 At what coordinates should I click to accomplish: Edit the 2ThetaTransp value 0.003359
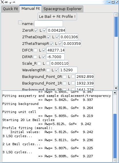click(72, 44)
